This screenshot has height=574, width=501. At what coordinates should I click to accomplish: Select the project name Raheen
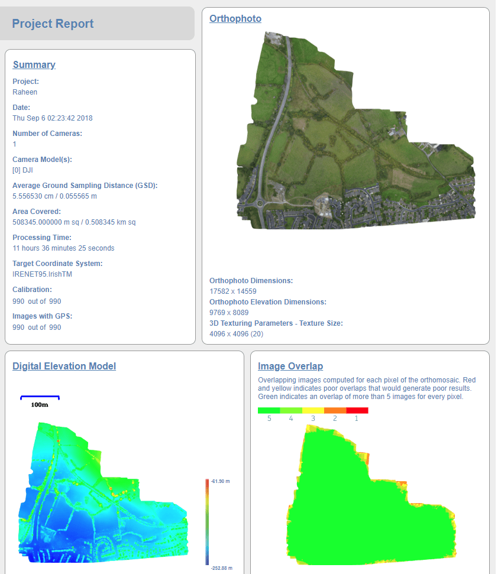pyautogui.click(x=25, y=92)
